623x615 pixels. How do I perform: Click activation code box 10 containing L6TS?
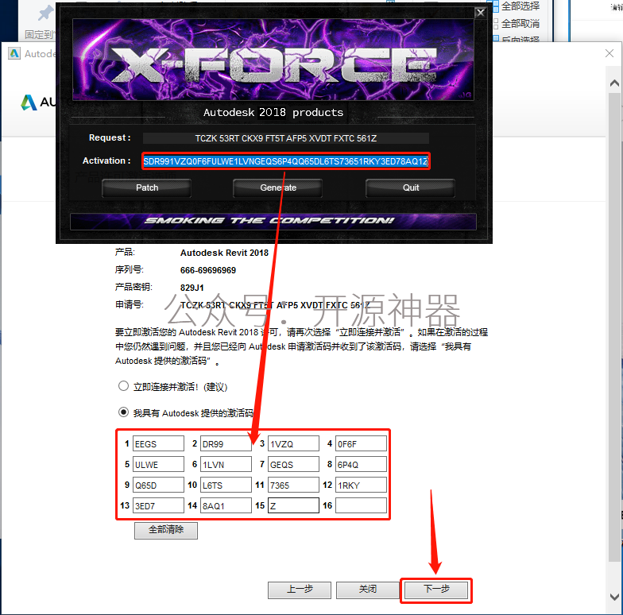(226, 485)
